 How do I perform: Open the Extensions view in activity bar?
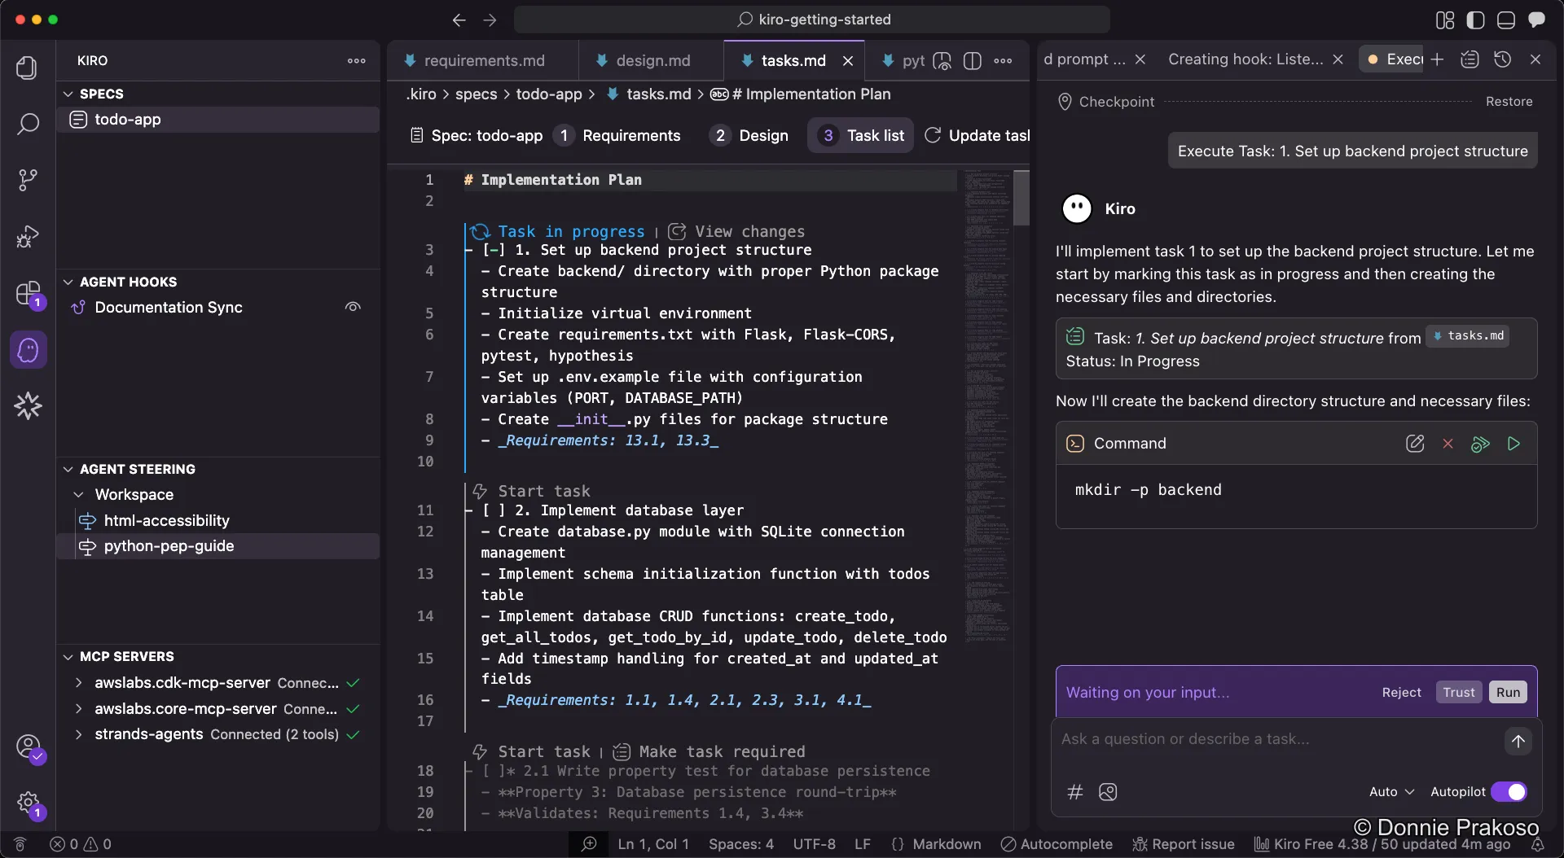(28, 293)
